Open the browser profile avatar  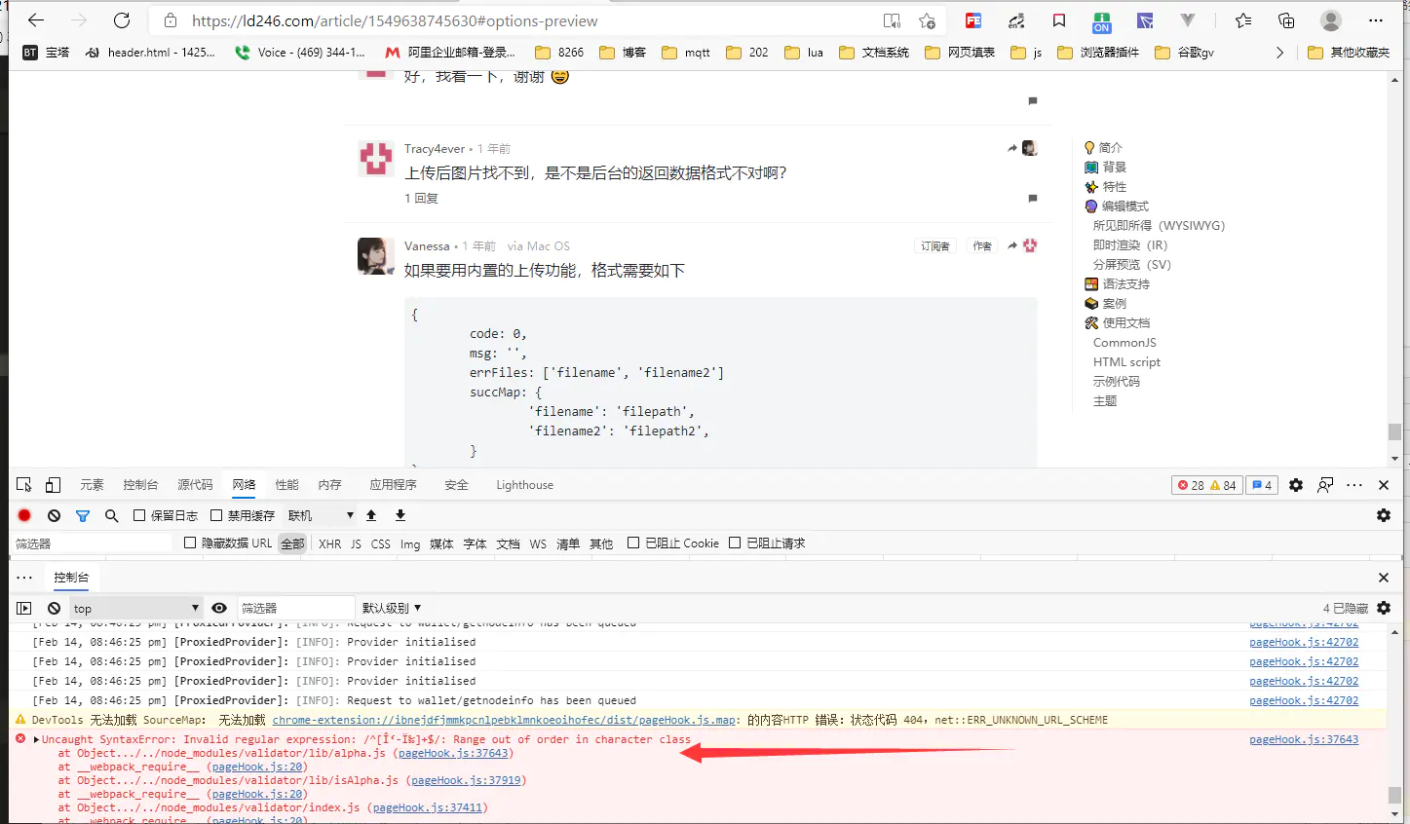click(x=1331, y=20)
